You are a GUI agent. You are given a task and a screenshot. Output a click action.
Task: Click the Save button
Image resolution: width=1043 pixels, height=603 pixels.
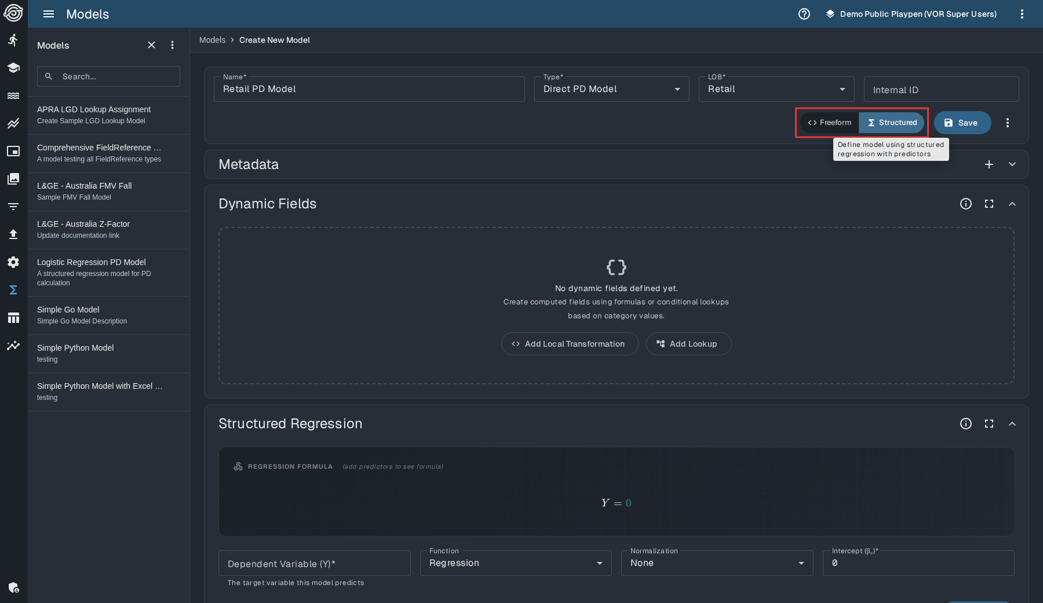tap(962, 123)
